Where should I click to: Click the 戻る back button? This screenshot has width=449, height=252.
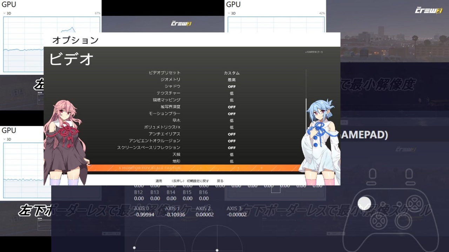220,181
